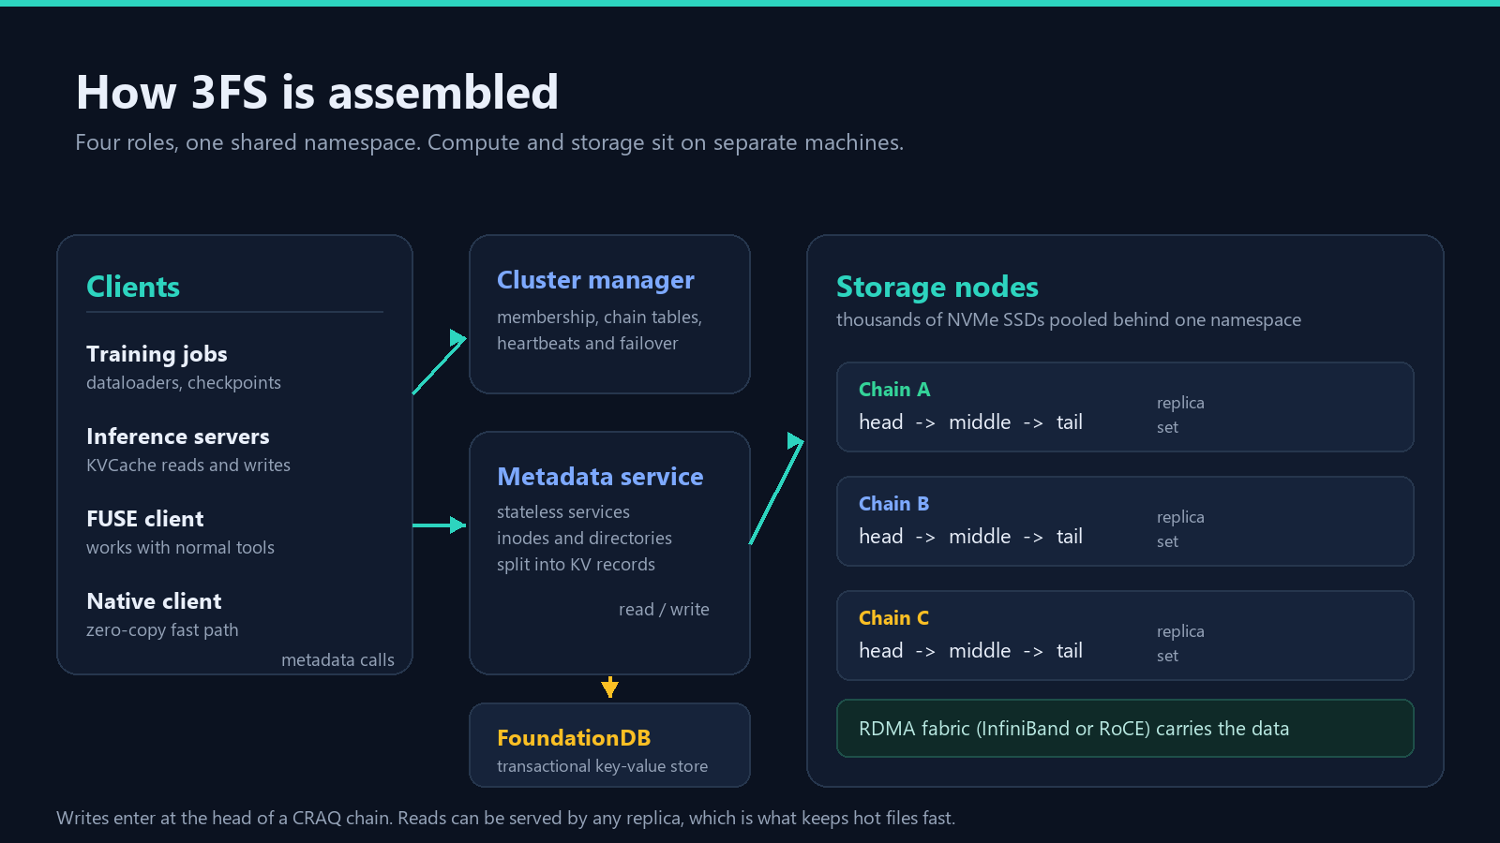This screenshot has height=843, width=1500.
Task: Click the "Chain B" label
Action: click(893, 504)
